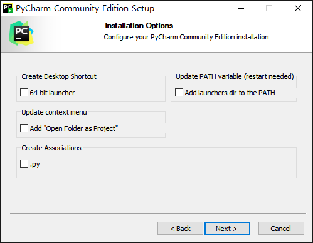Close the setup window
This screenshot has height=243, width=313.
point(298,8)
